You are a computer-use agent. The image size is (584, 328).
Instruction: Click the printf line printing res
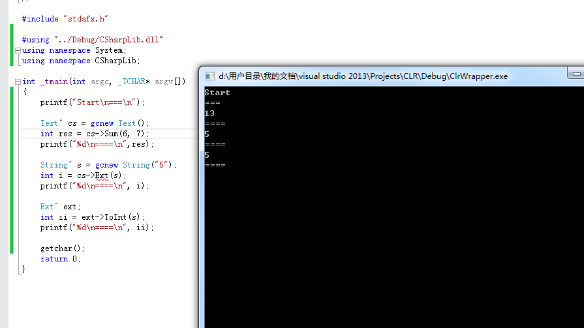tap(97, 144)
